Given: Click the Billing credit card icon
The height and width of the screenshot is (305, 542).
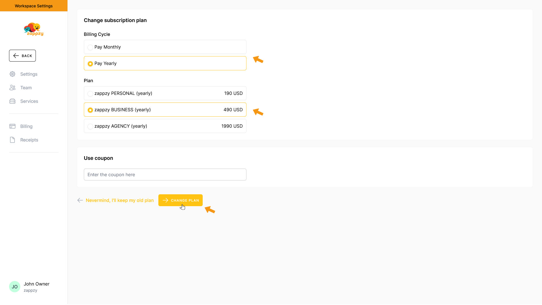Looking at the screenshot, I should [x=12, y=126].
